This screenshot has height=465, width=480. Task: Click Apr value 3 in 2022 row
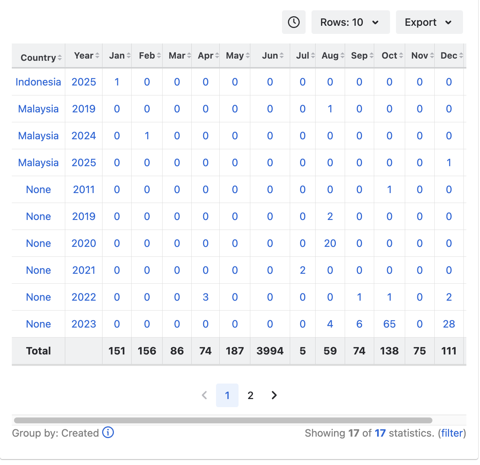coord(205,297)
